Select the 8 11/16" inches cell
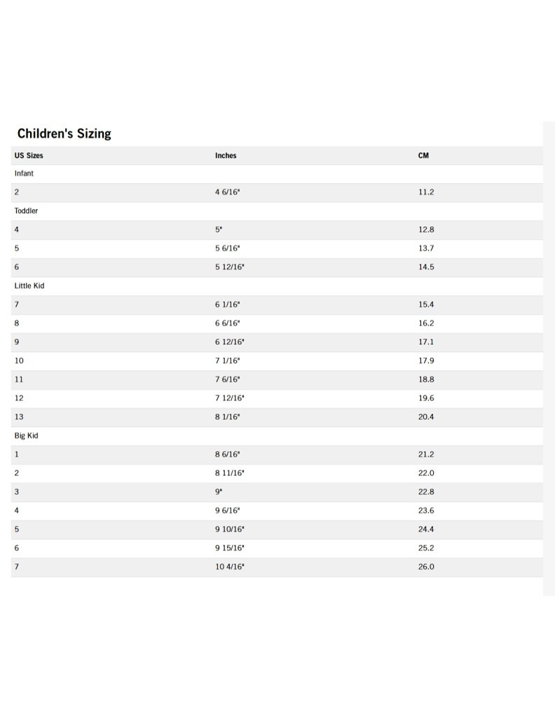 tap(230, 473)
